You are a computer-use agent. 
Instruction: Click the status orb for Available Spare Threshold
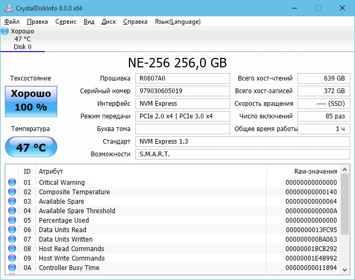click(x=12, y=211)
